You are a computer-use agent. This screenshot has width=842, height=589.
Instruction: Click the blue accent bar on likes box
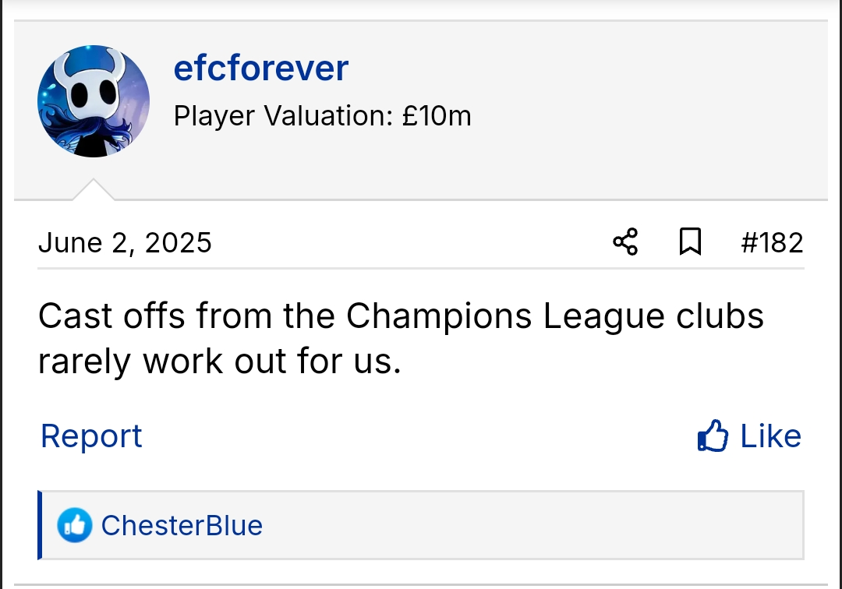click(x=40, y=526)
